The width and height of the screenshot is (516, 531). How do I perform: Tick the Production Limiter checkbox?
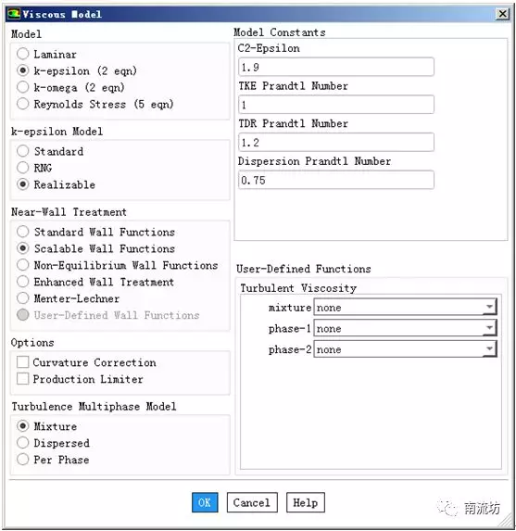point(22,379)
